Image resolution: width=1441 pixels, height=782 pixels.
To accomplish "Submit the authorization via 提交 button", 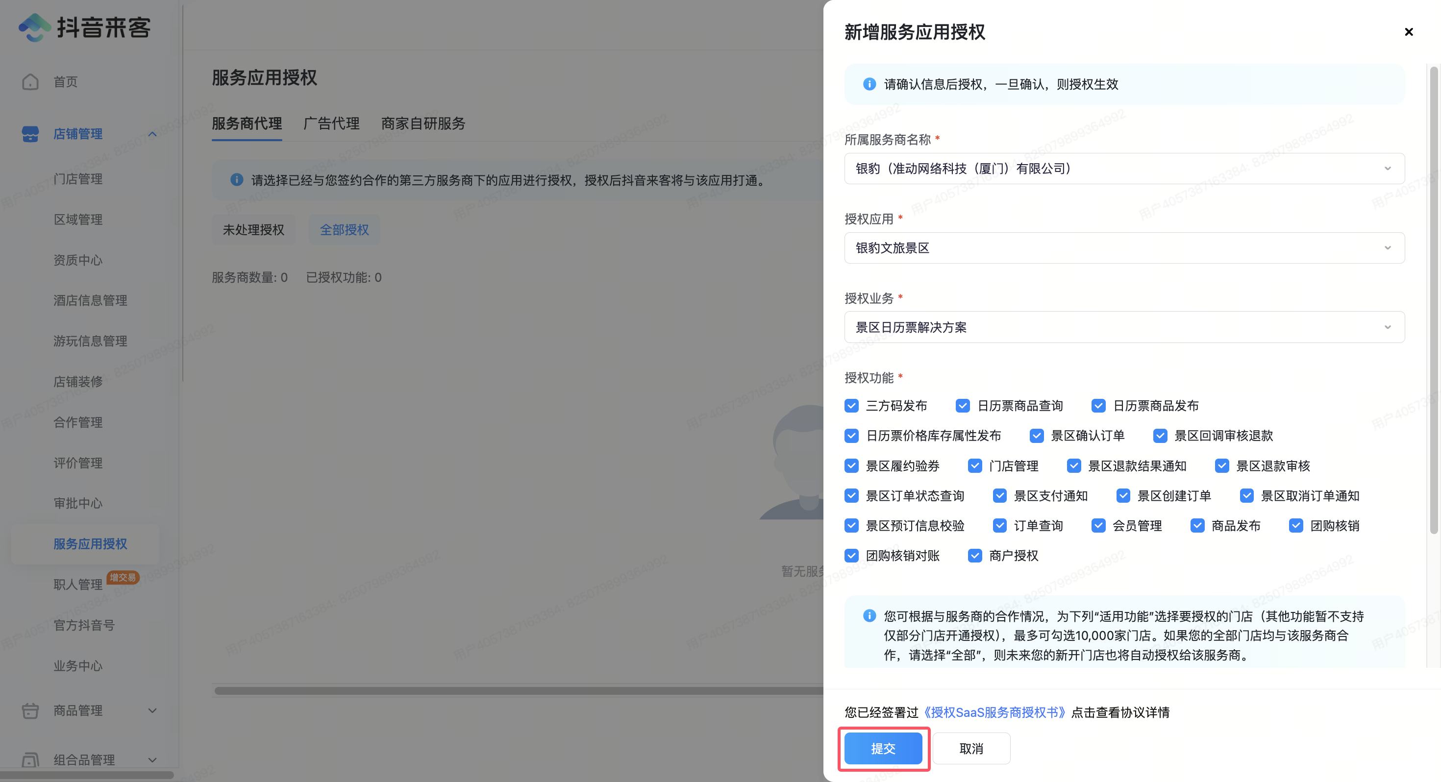I will (883, 748).
